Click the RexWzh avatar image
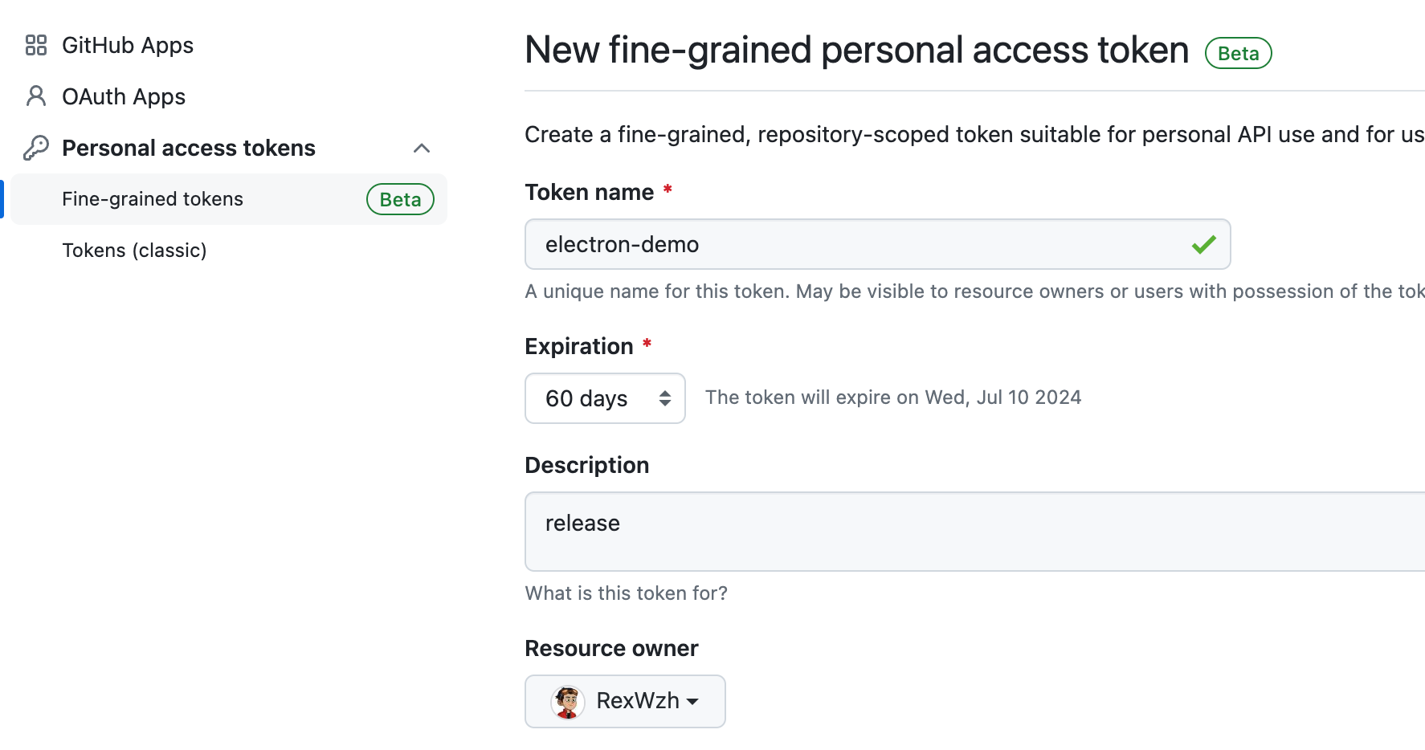Image resolution: width=1425 pixels, height=750 pixels. [568, 701]
